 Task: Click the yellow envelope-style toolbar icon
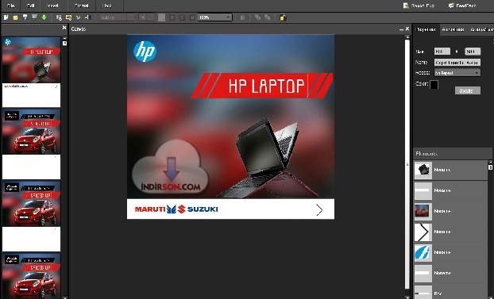pos(68,17)
